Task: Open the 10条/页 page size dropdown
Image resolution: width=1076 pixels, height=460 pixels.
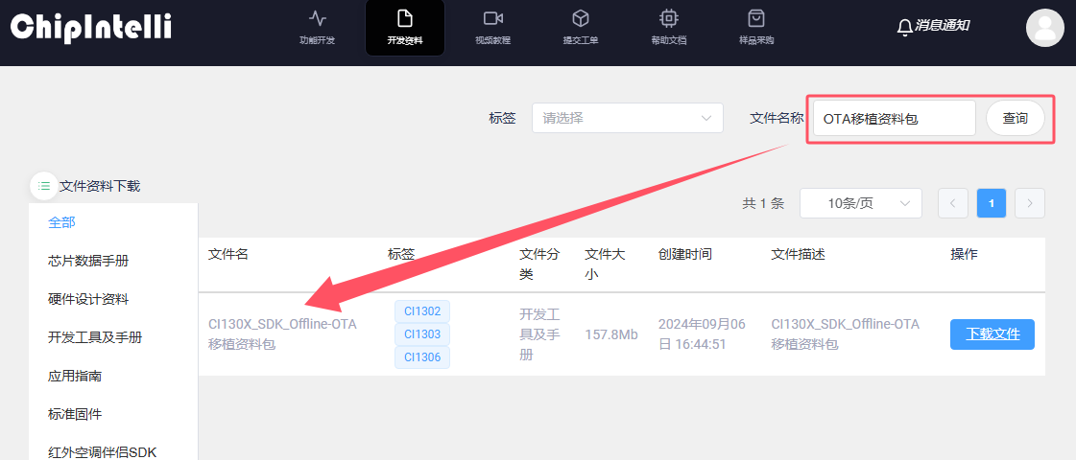Action: [x=860, y=203]
